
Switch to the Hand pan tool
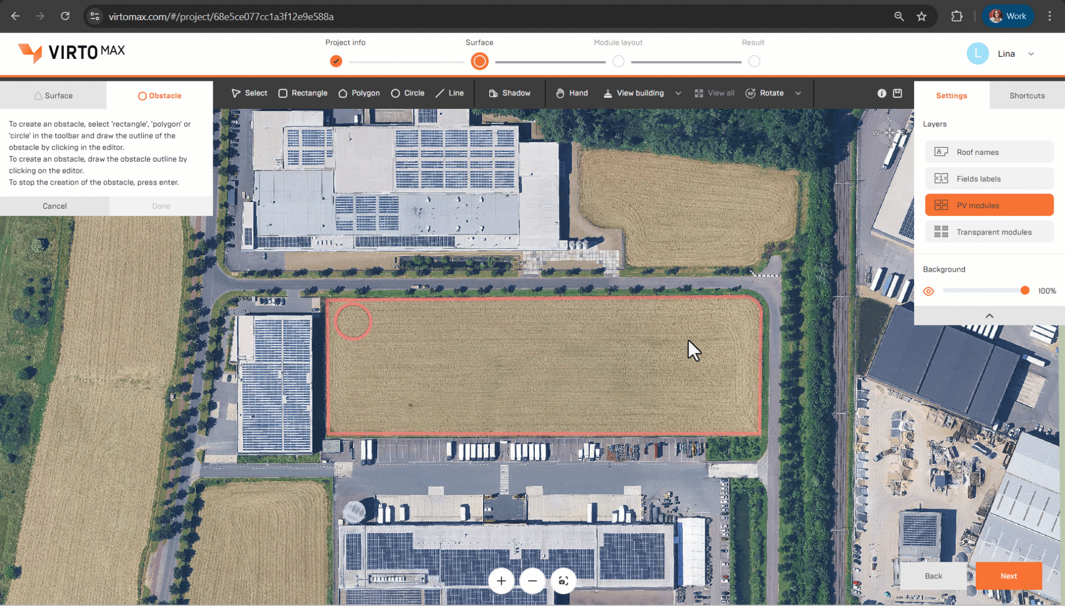point(572,93)
